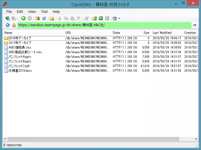Select the file 仕様書2018.docx

[20, 71]
